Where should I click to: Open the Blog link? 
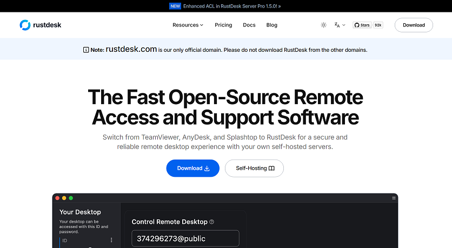tap(271, 25)
